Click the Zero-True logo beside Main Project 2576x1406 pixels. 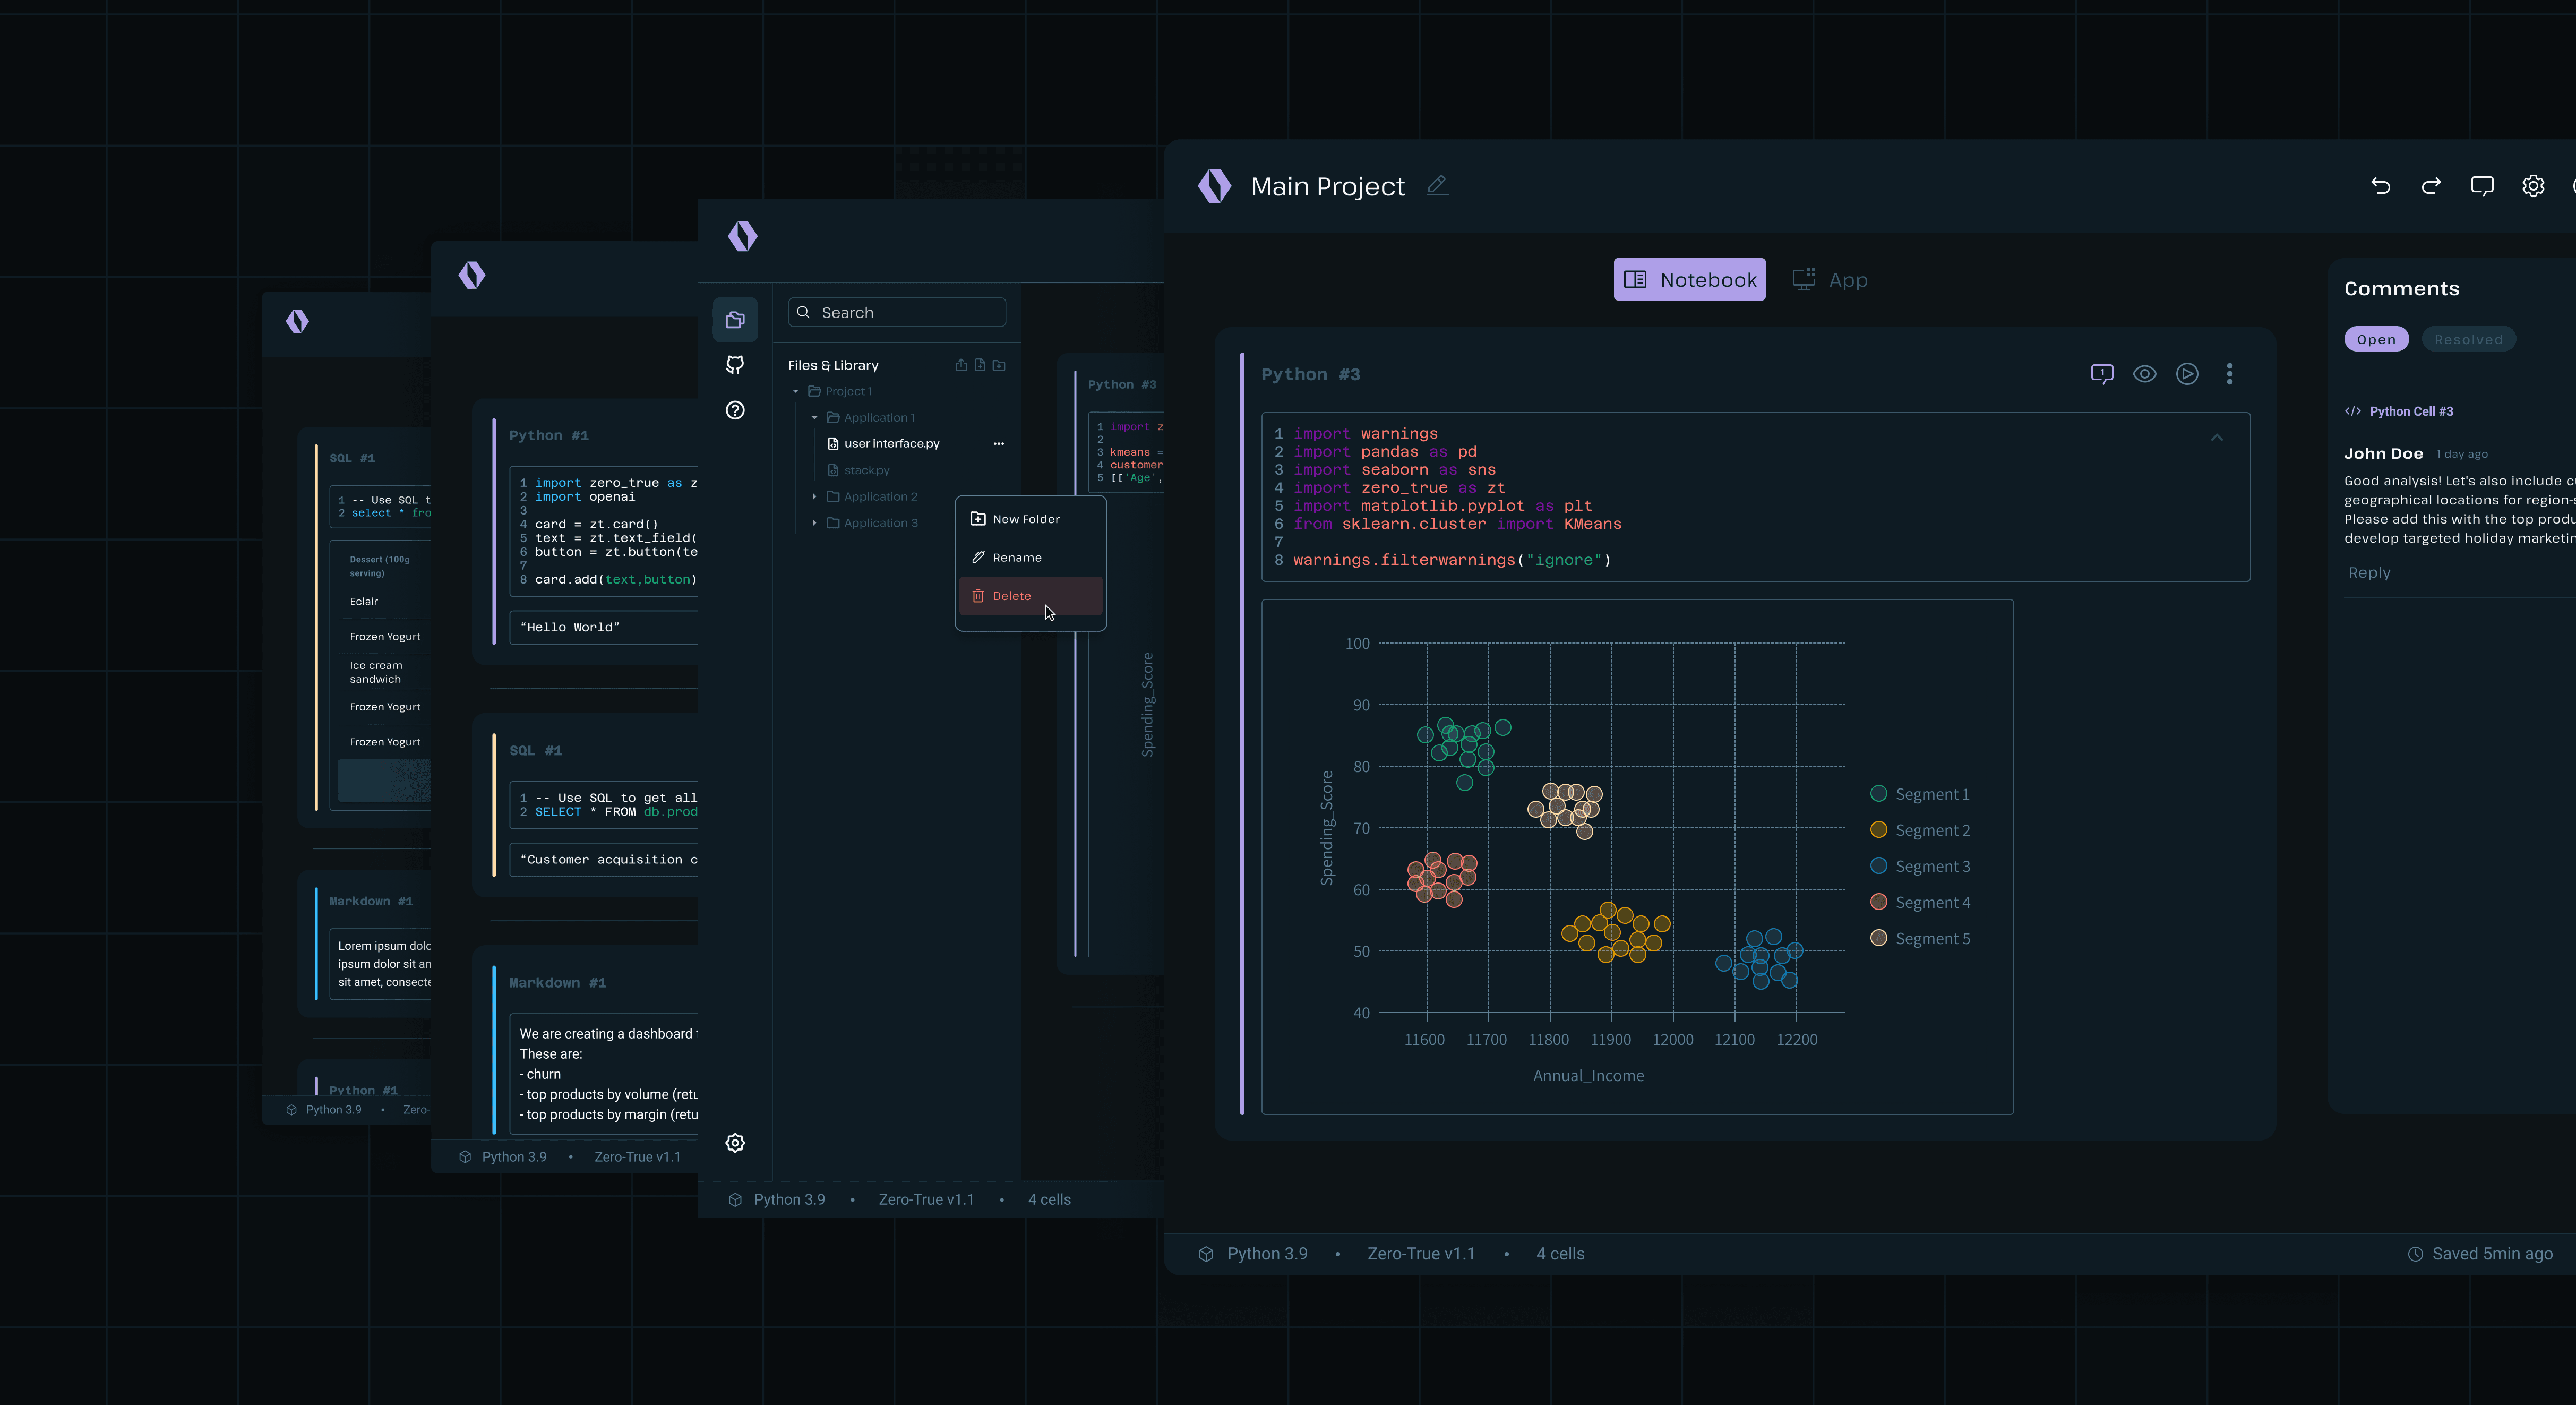pyautogui.click(x=1214, y=186)
